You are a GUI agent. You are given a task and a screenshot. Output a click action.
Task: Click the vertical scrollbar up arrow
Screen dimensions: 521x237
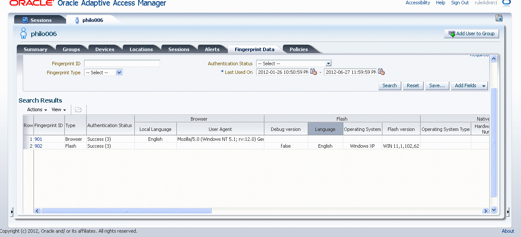(494, 58)
